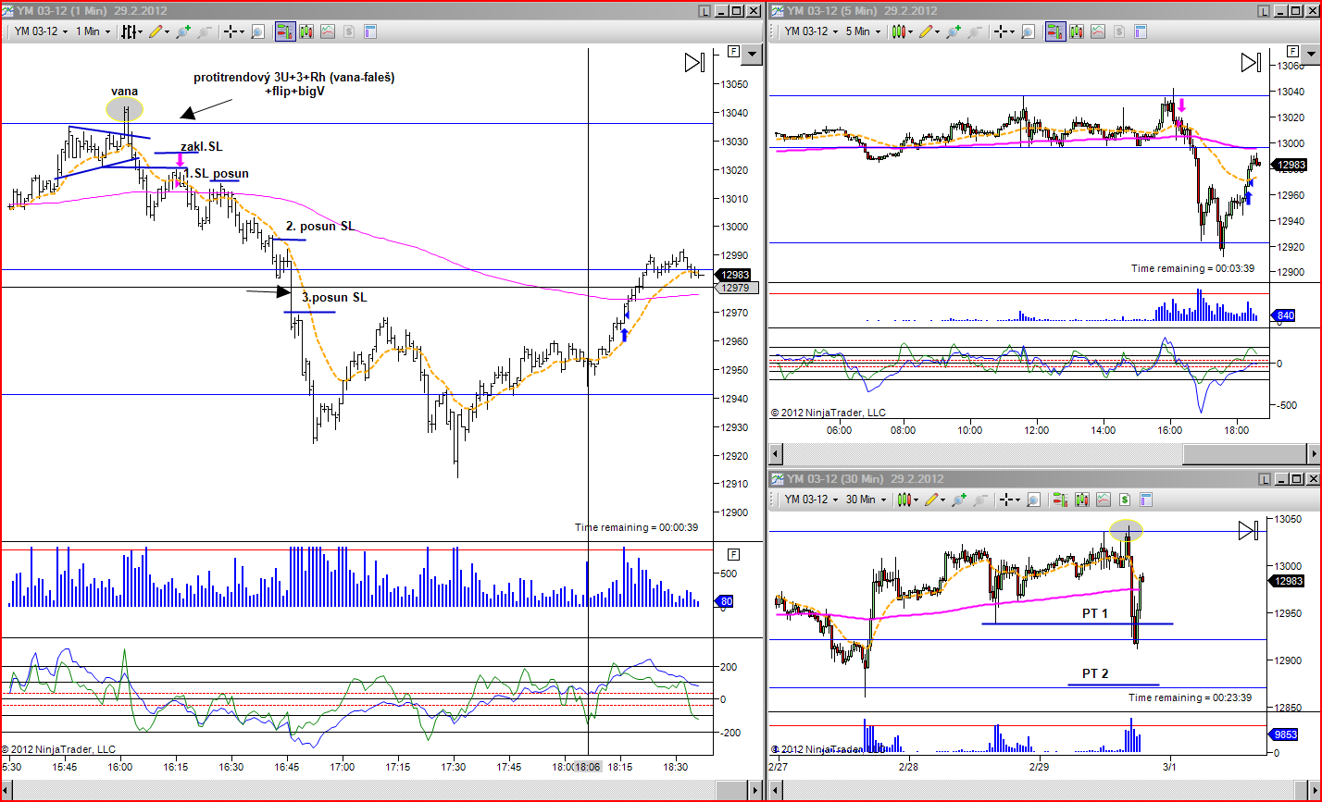Open the chart style menu in the 1 Min chart

(x=133, y=31)
